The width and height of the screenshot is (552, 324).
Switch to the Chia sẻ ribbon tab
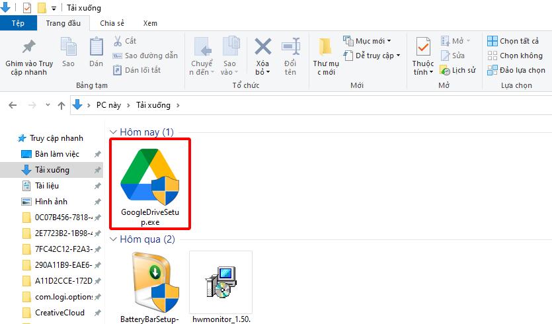pos(112,23)
